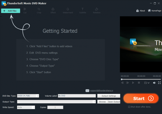Toggle fullscreen preview
Image resolution: width=162 pixels, height=114 pixels.
[x=159, y=83]
